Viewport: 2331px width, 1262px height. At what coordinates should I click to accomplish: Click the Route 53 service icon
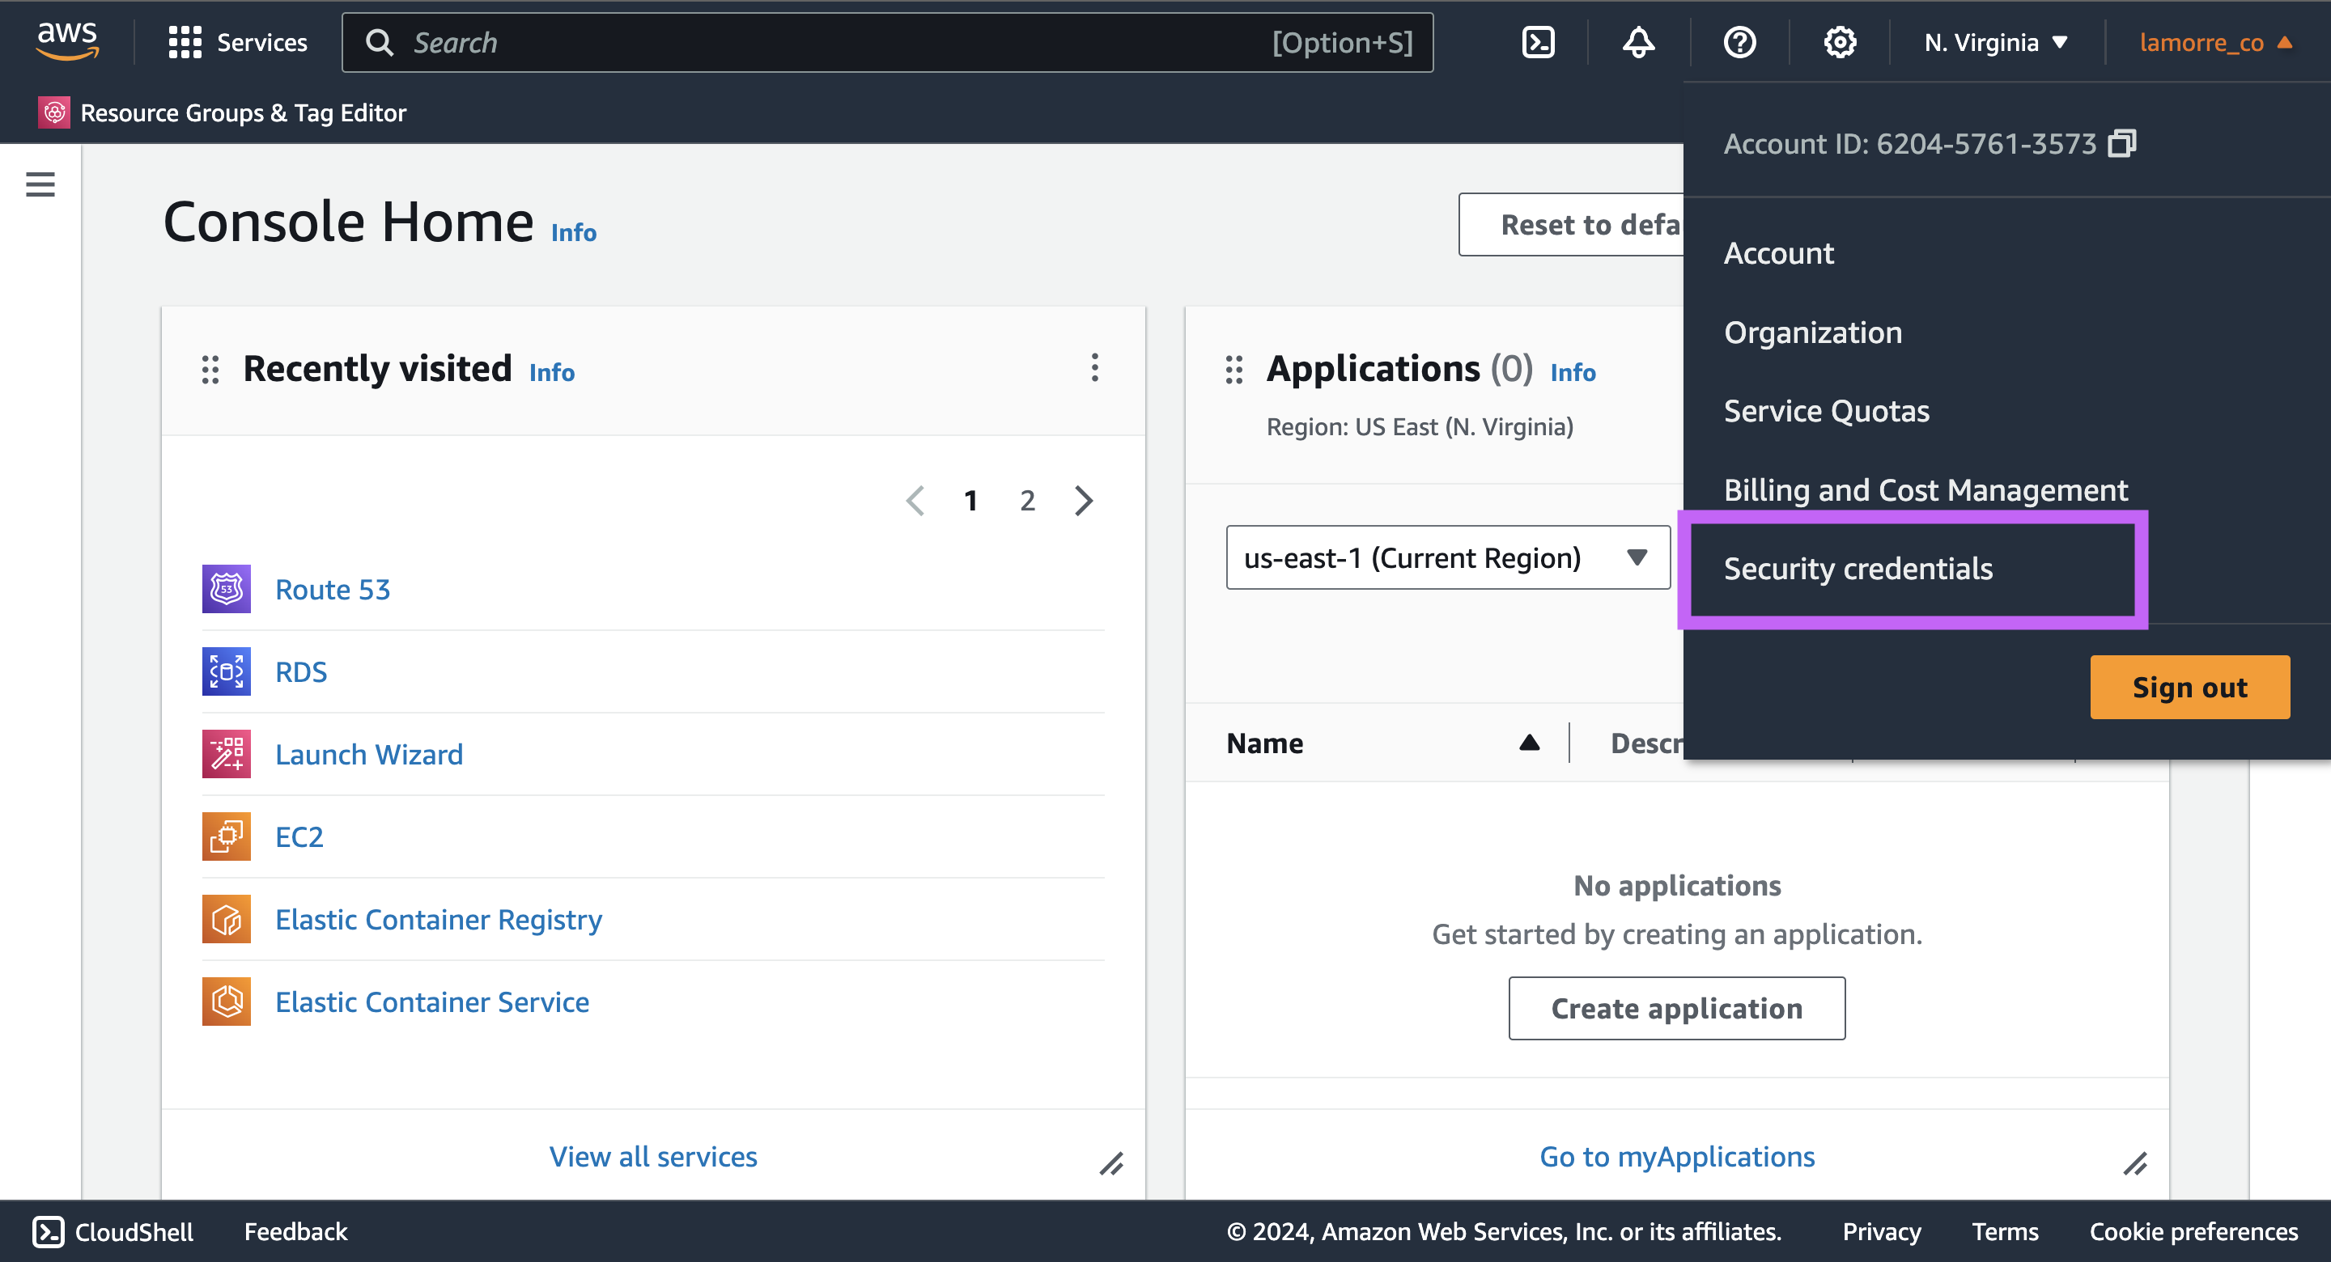[x=225, y=587]
